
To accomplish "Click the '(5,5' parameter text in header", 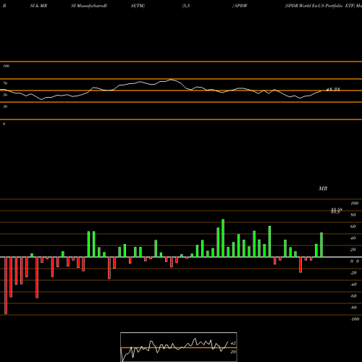I will pos(186,6).
